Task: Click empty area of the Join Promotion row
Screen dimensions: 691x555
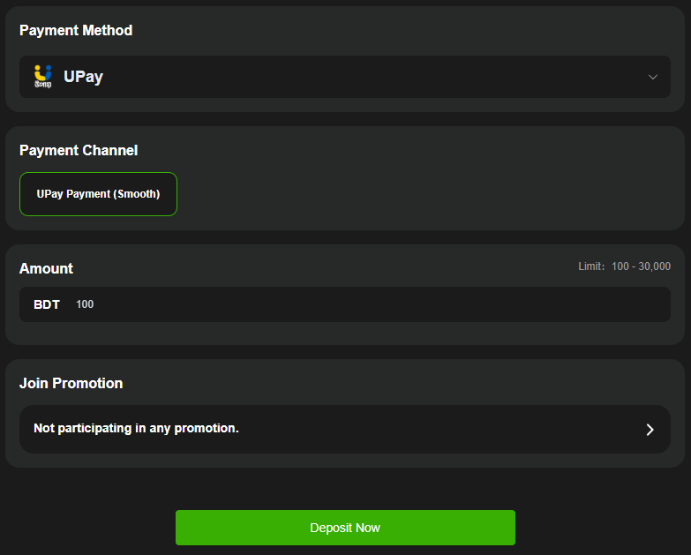Action: tap(441, 430)
